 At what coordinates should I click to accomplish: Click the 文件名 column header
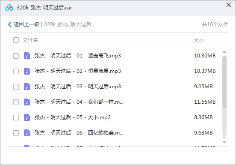30,40
